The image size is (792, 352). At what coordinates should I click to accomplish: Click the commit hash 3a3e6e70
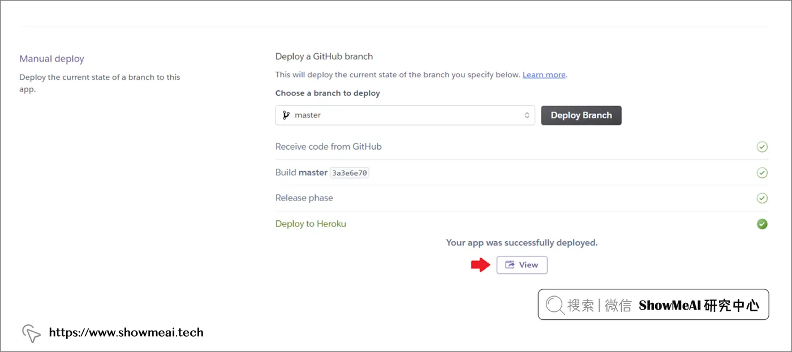[x=350, y=173]
